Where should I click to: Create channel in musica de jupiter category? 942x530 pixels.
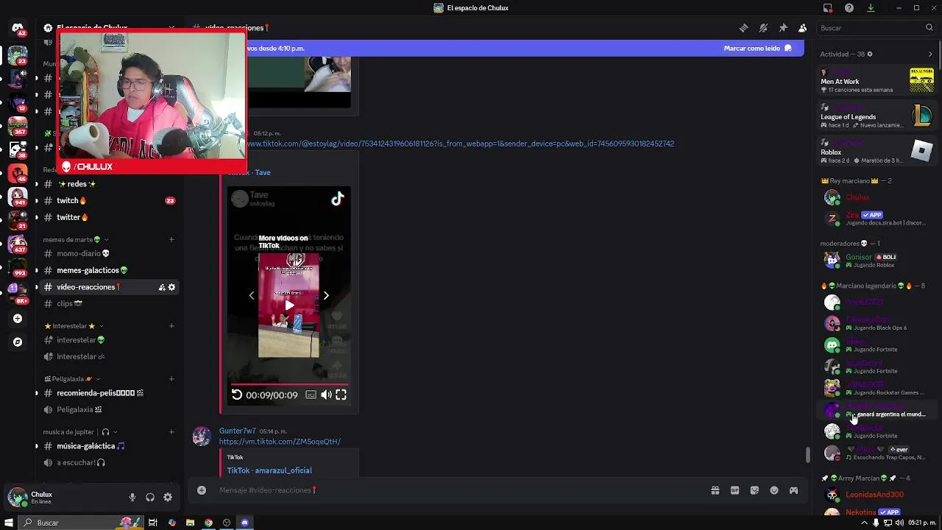tap(171, 432)
